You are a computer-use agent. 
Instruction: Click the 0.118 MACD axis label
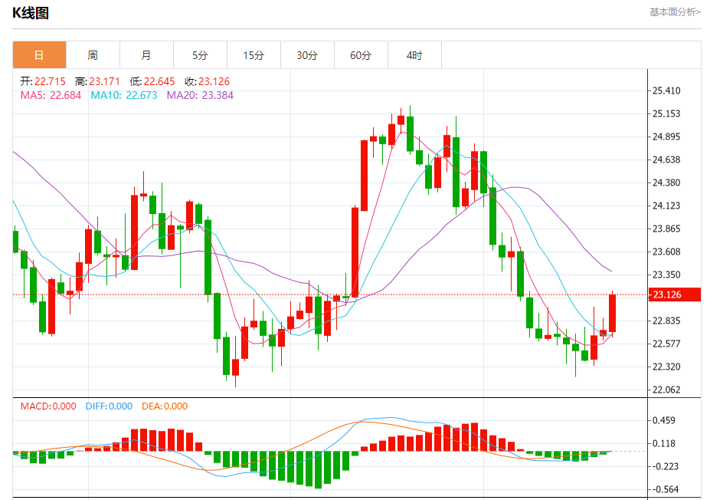point(664,443)
